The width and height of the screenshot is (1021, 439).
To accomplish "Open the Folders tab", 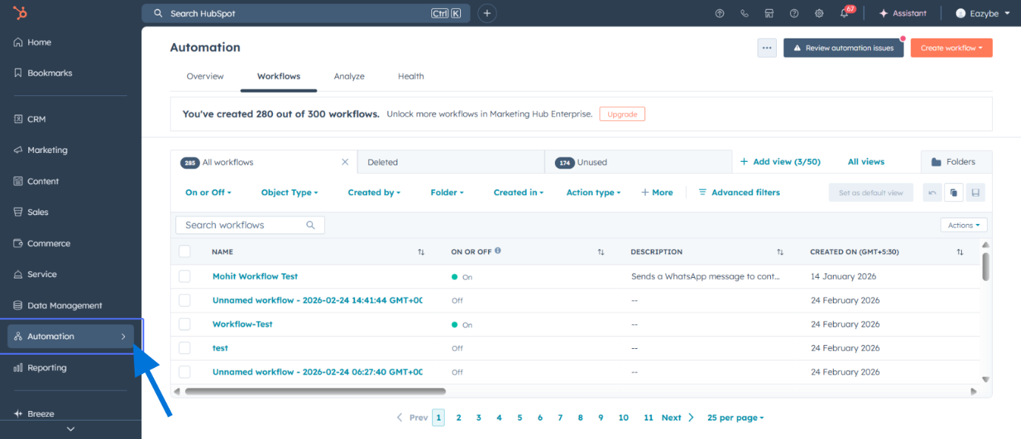I will (957, 163).
